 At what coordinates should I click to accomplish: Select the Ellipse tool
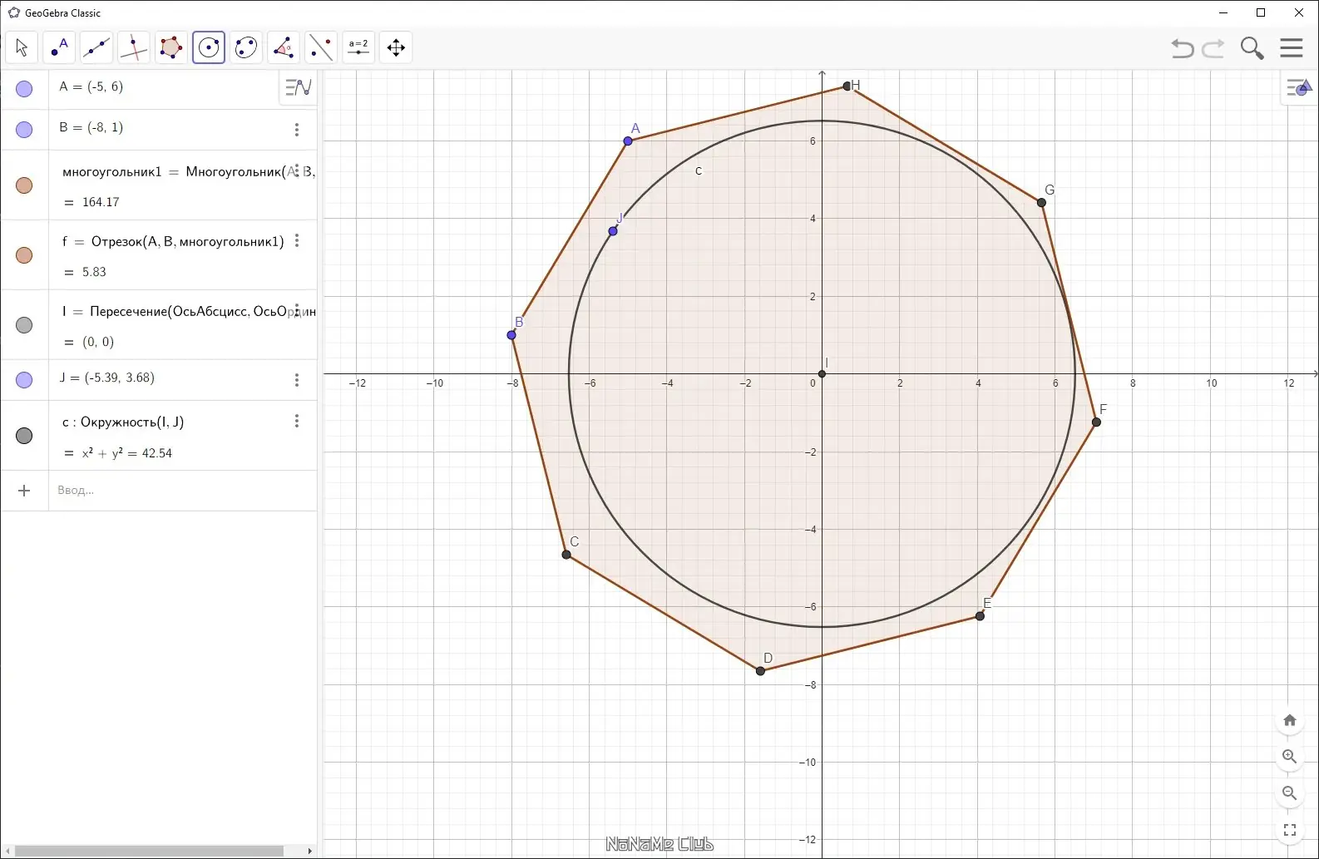(x=246, y=47)
